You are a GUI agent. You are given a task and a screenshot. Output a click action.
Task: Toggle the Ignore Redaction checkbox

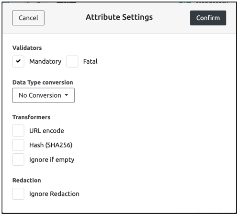click(x=18, y=194)
